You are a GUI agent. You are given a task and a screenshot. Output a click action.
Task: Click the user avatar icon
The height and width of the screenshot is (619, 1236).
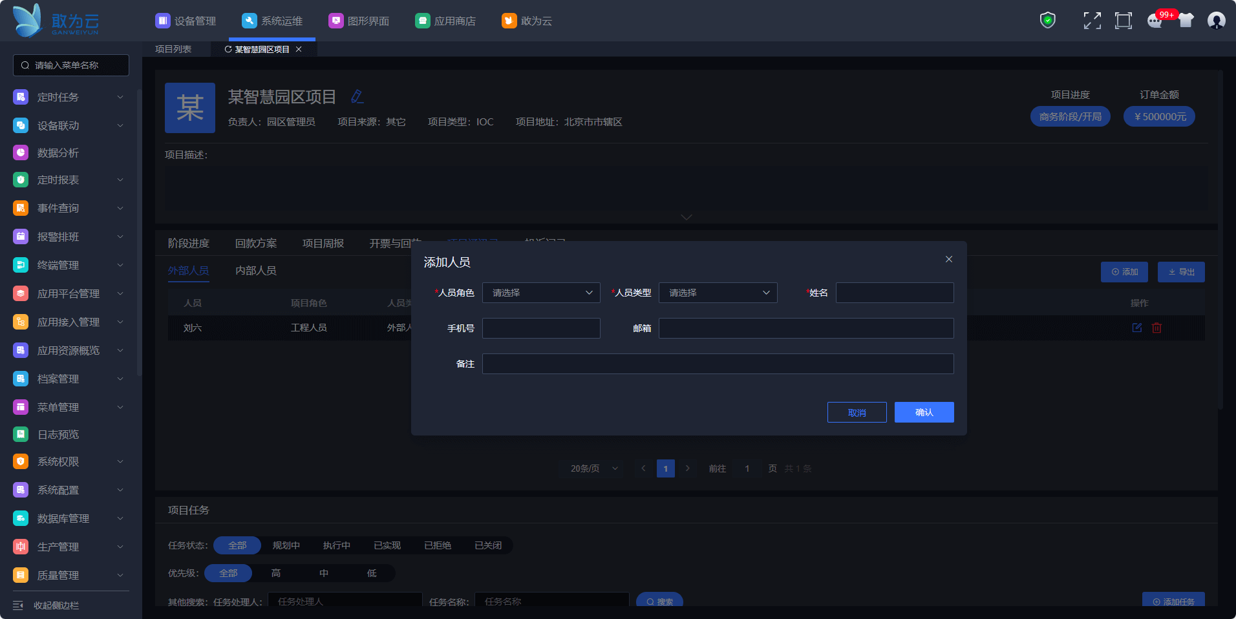[1216, 21]
